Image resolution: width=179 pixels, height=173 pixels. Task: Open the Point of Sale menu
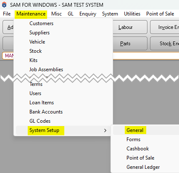click(x=160, y=14)
